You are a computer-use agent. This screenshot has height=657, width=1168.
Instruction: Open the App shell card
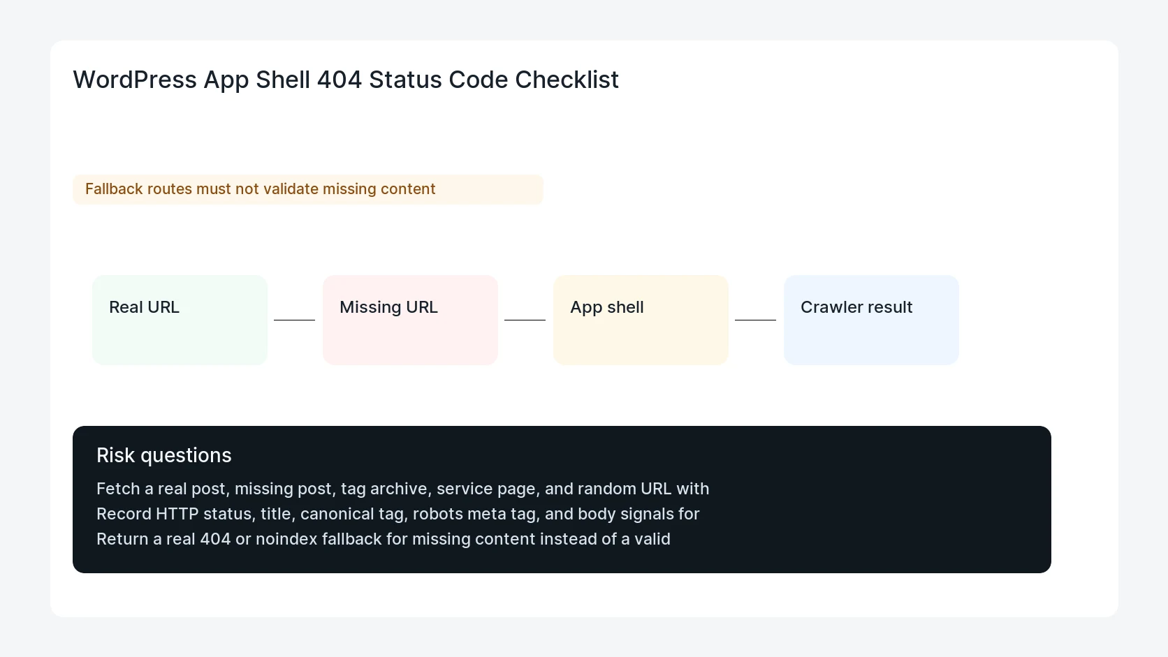coord(641,320)
